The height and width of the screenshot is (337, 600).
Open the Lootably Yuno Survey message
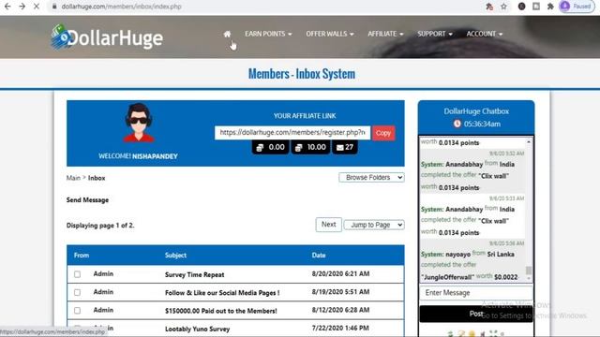coord(197,329)
